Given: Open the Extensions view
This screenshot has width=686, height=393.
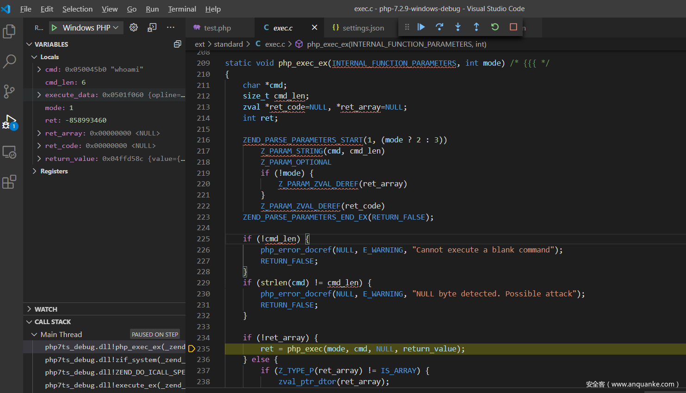Looking at the screenshot, I should pos(9,182).
